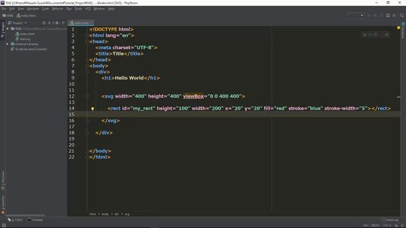Click the Project panel horizontal scrollbar
This screenshot has height=228, width=406.
25,215
